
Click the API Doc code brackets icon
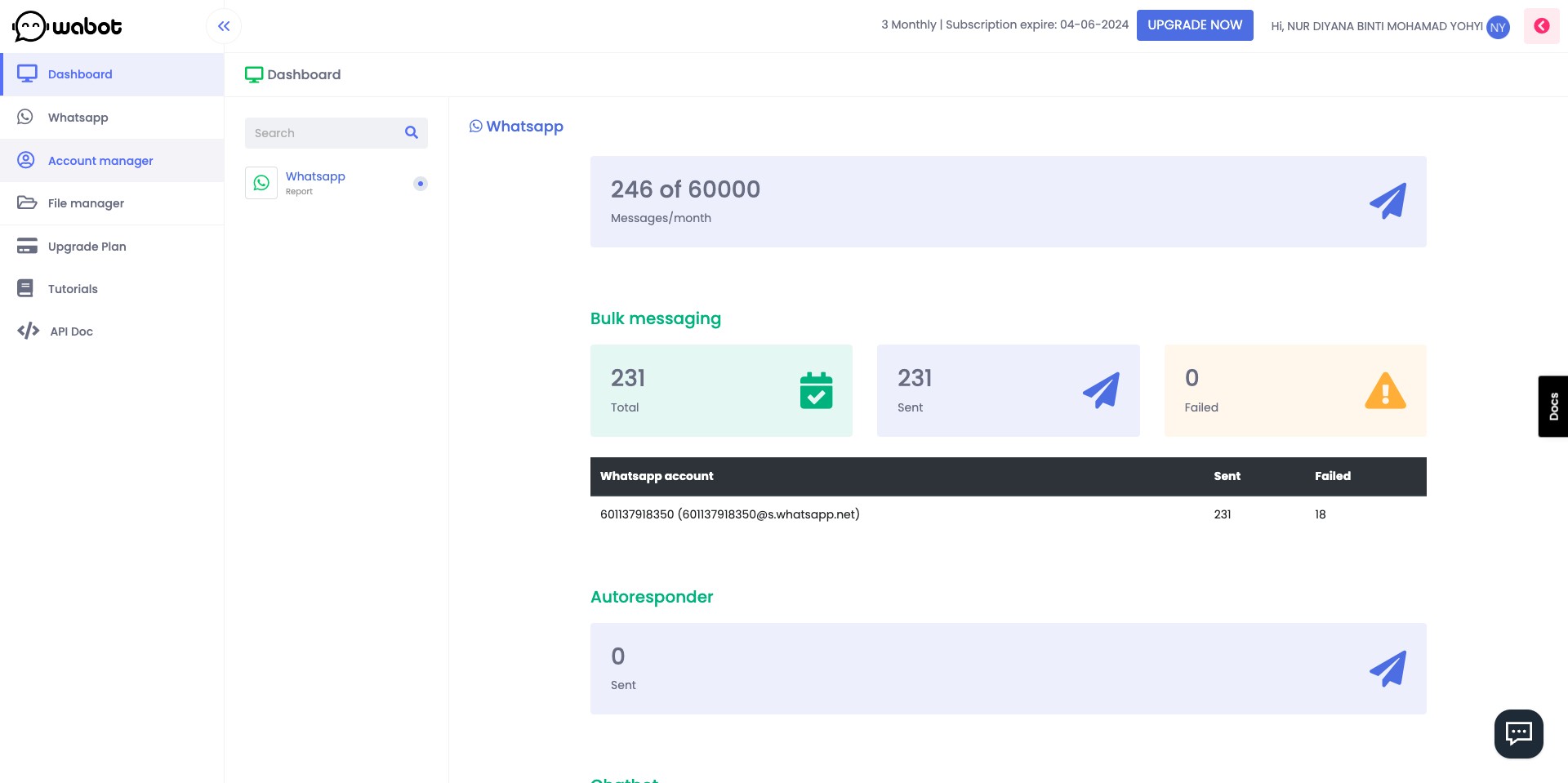[x=29, y=331]
